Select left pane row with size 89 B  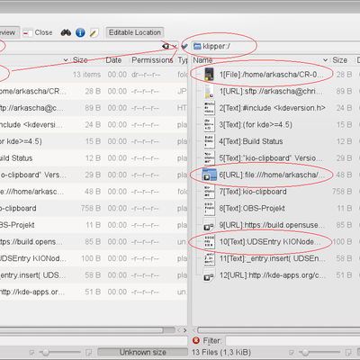click(94, 108)
